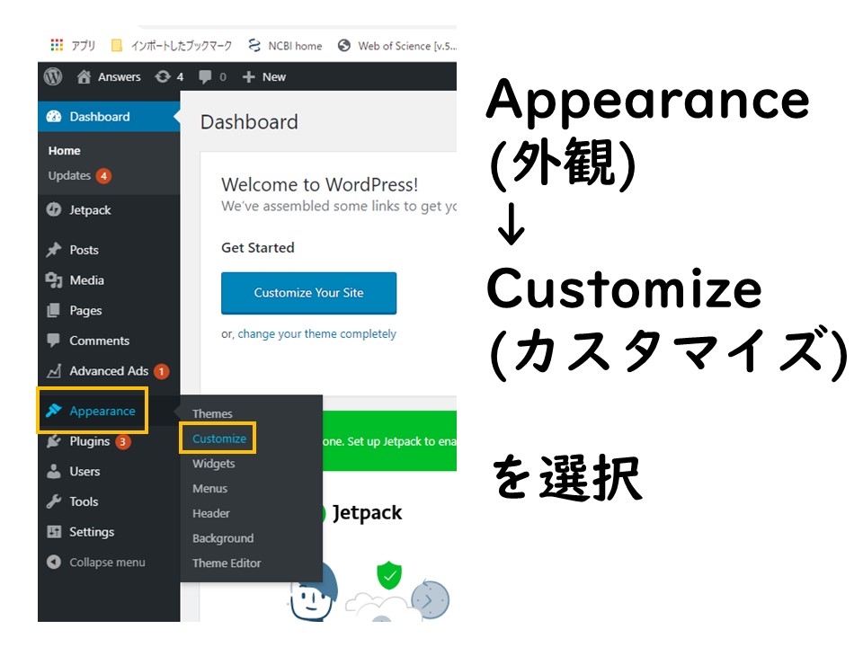Click the Pages icon in sidebar
Screen dimensions: 863x647
coord(54,310)
